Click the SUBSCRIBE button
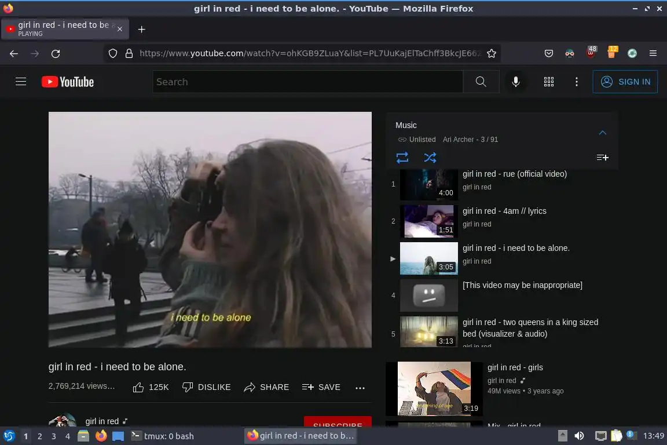The width and height of the screenshot is (667, 445). pos(338,422)
